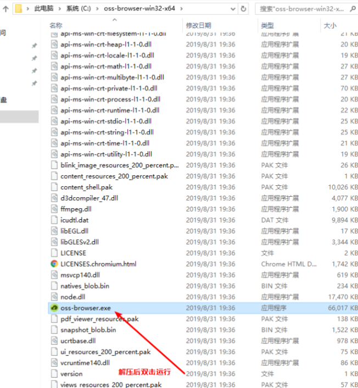Viewport: 358px width, 388px height.
Task: Click the vcruntime140.dll file icon
Action: point(54,363)
